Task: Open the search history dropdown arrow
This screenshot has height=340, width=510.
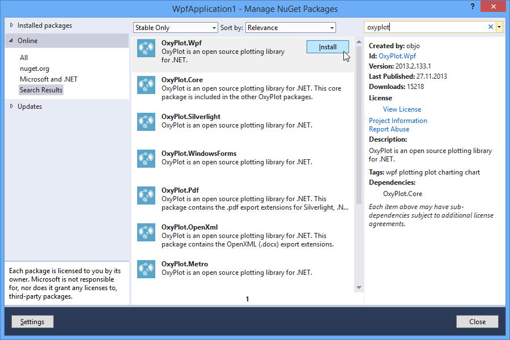Action: (x=499, y=27)
